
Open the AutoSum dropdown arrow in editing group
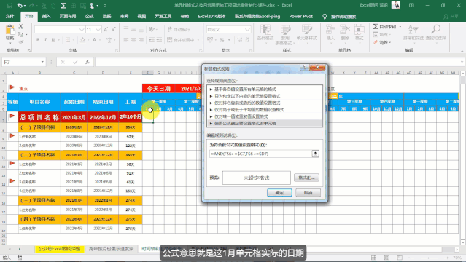(x=400, y=27)
